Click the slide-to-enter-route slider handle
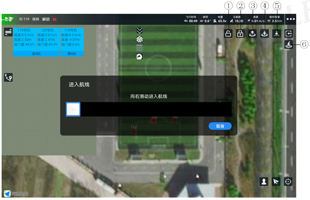Screen dimensions: 310x200 (73, 109)
